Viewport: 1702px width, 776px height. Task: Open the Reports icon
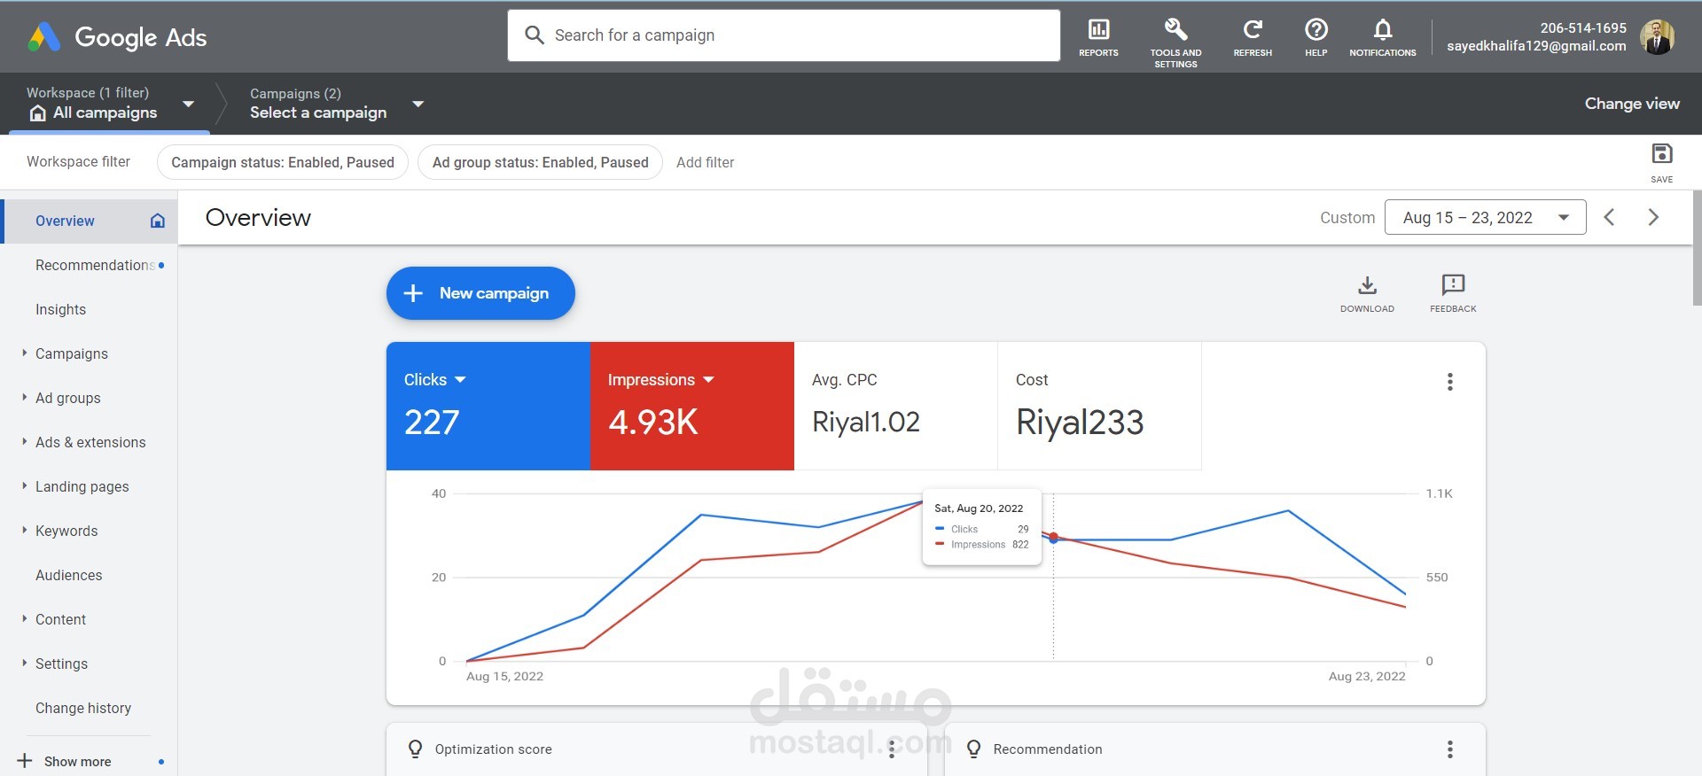(x=1098, y=38)
